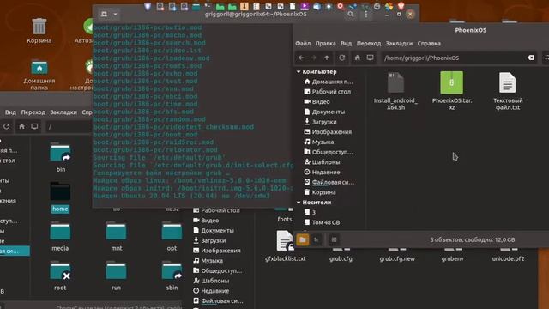This screenshot has width=549, height=309.
Task: Open Переход menu in PhoenixOS window
Action: [369, 44]
